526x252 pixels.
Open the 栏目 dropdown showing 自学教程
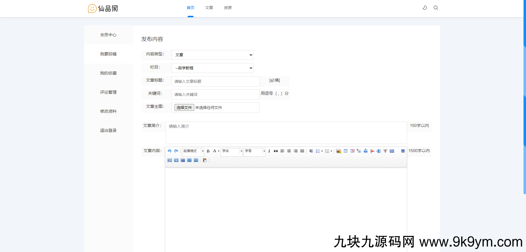point(212,68)
